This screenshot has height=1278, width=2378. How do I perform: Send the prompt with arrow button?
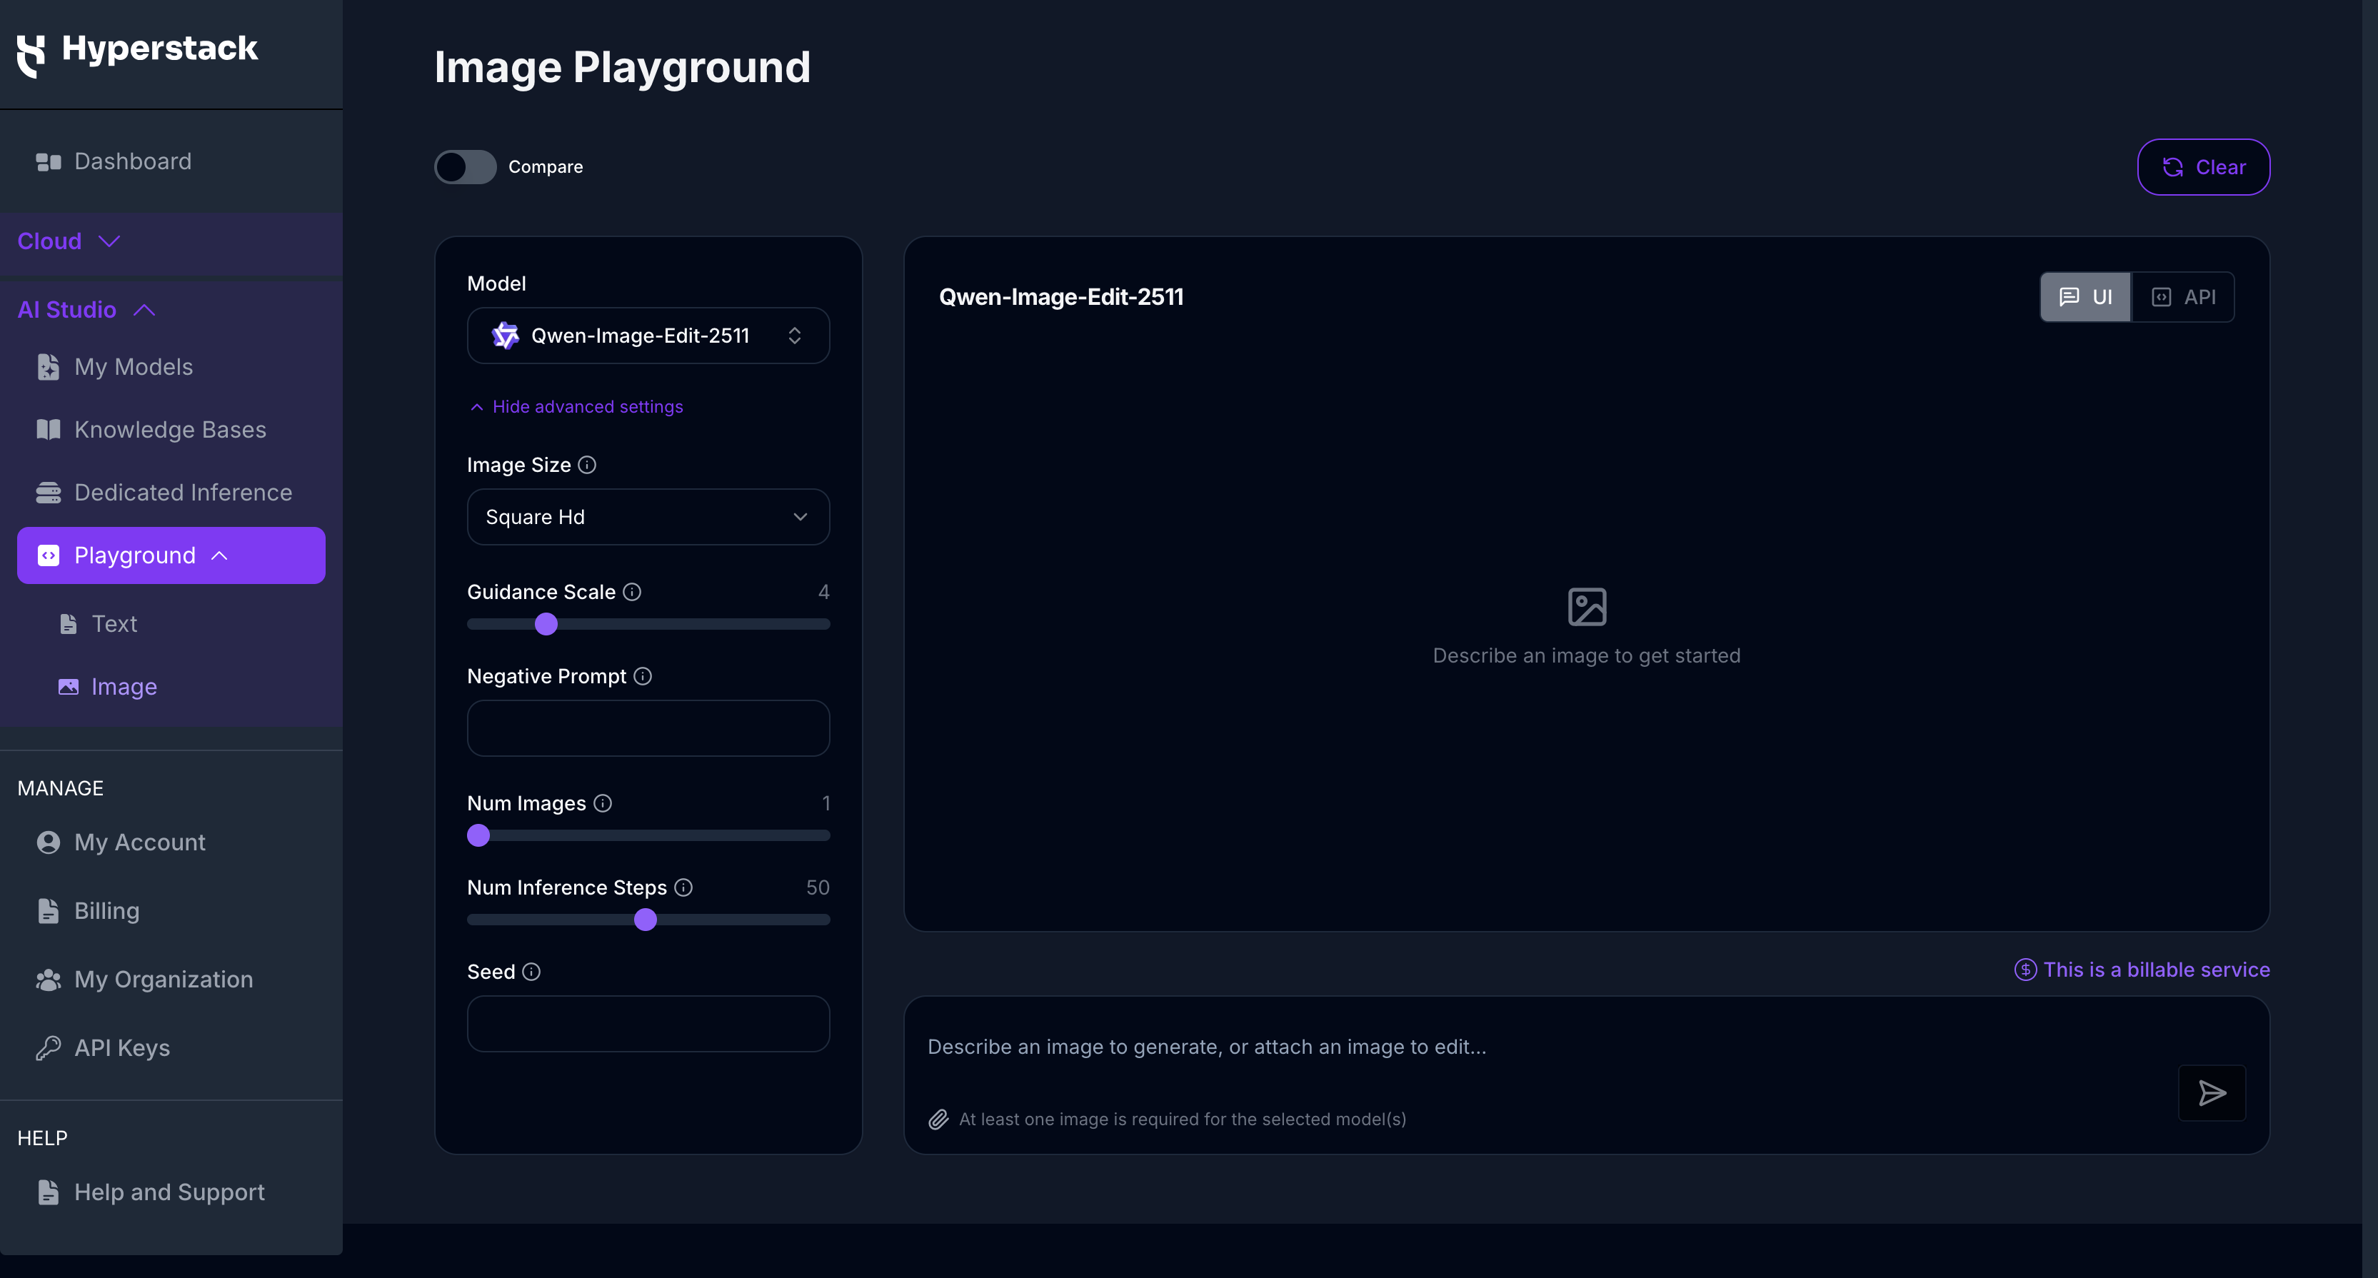[x=2212, y=1094]
